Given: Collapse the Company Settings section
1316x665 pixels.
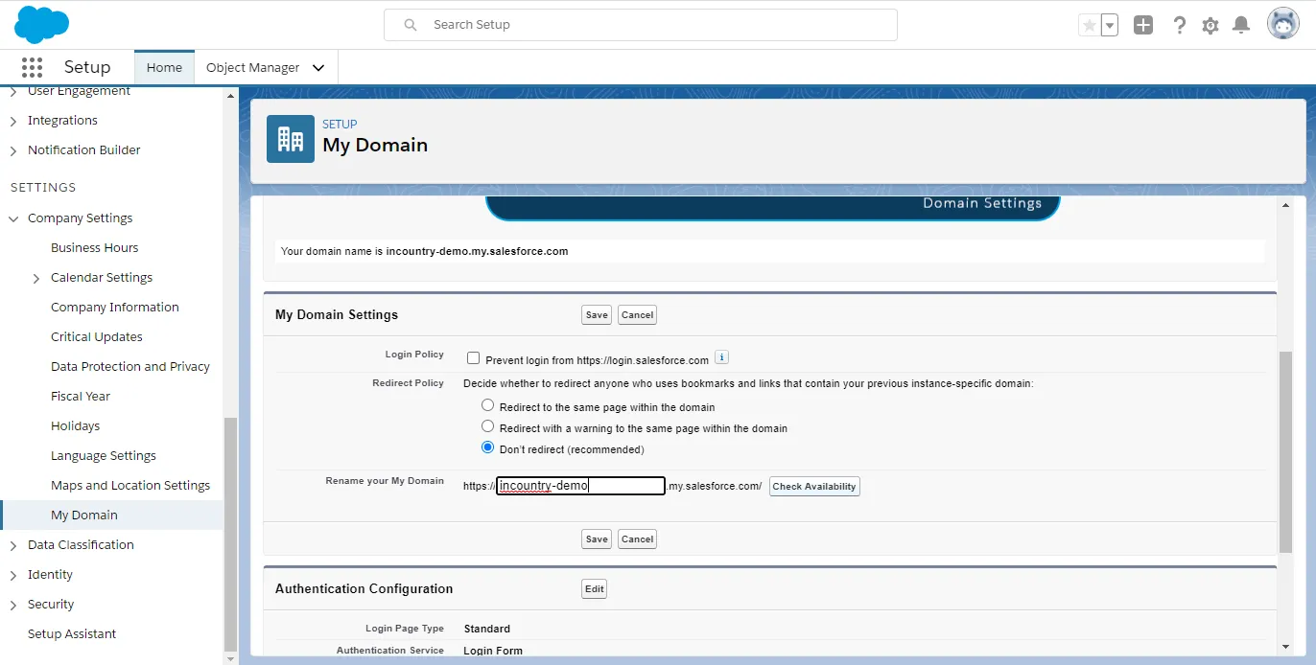Looking at the screenshot, I should tap(13, 218).
